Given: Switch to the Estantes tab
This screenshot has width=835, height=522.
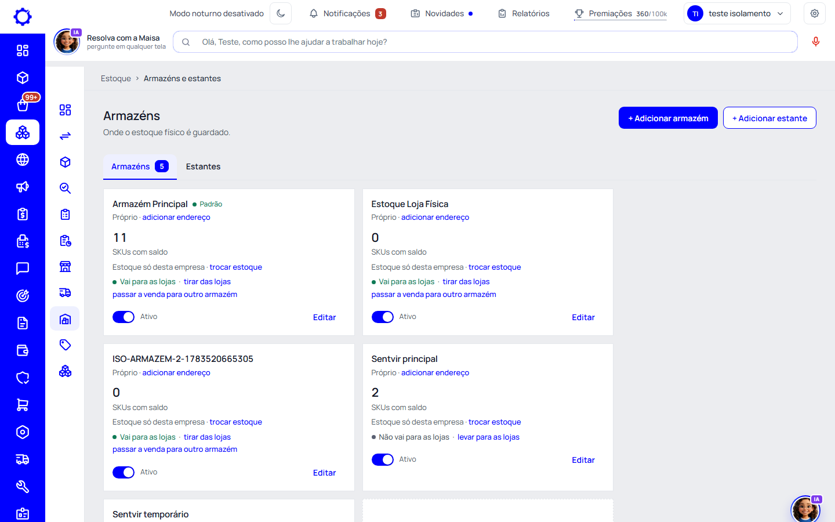Looking at the screenshot, I should tap(203, 166).
